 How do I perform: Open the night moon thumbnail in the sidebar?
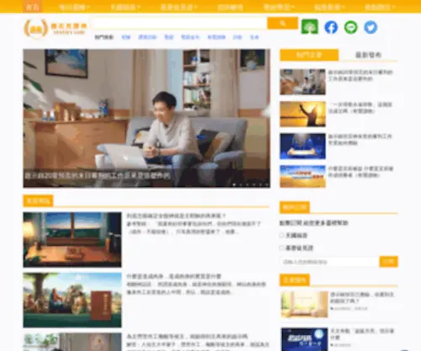[x=305, y=339]
